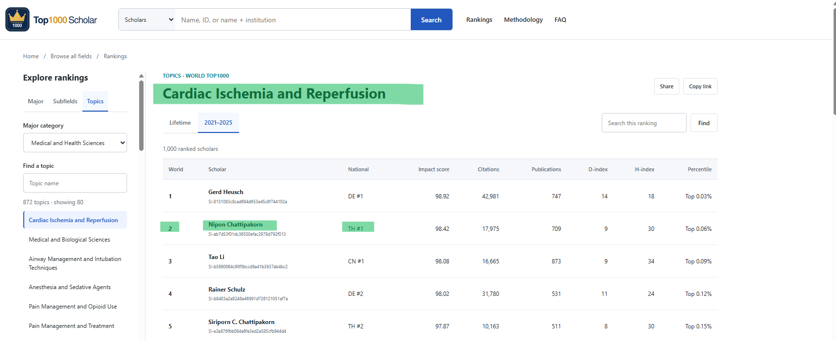The width and height of the screenshot is (836, 341).
Task: Open Tao Li scholar profile
Action: [216, 257]
